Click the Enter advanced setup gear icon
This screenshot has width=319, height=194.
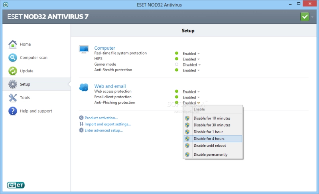point(81,130)
